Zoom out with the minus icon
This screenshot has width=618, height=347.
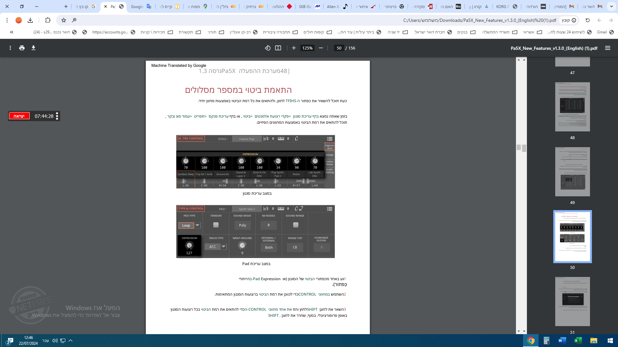321,48
